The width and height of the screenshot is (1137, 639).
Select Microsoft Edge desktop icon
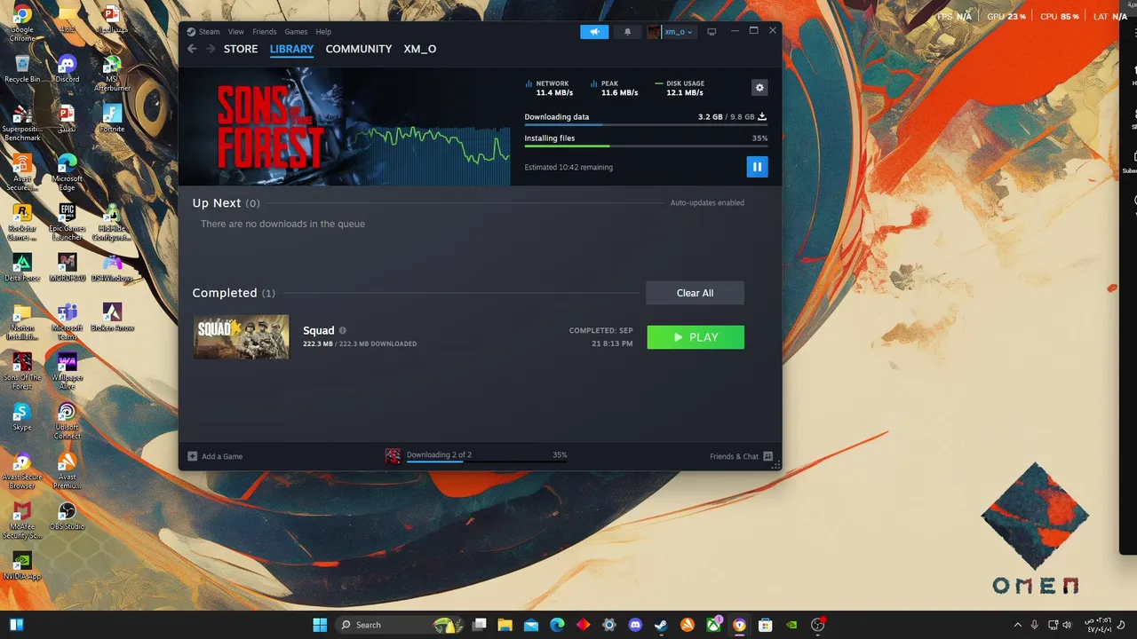tap(67, 172)
